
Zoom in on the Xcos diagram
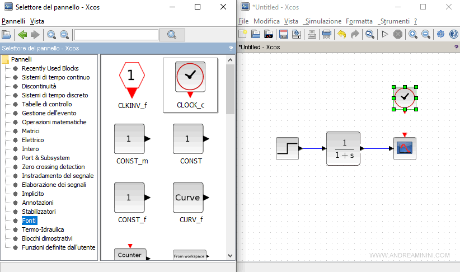[x=413, y=34]
